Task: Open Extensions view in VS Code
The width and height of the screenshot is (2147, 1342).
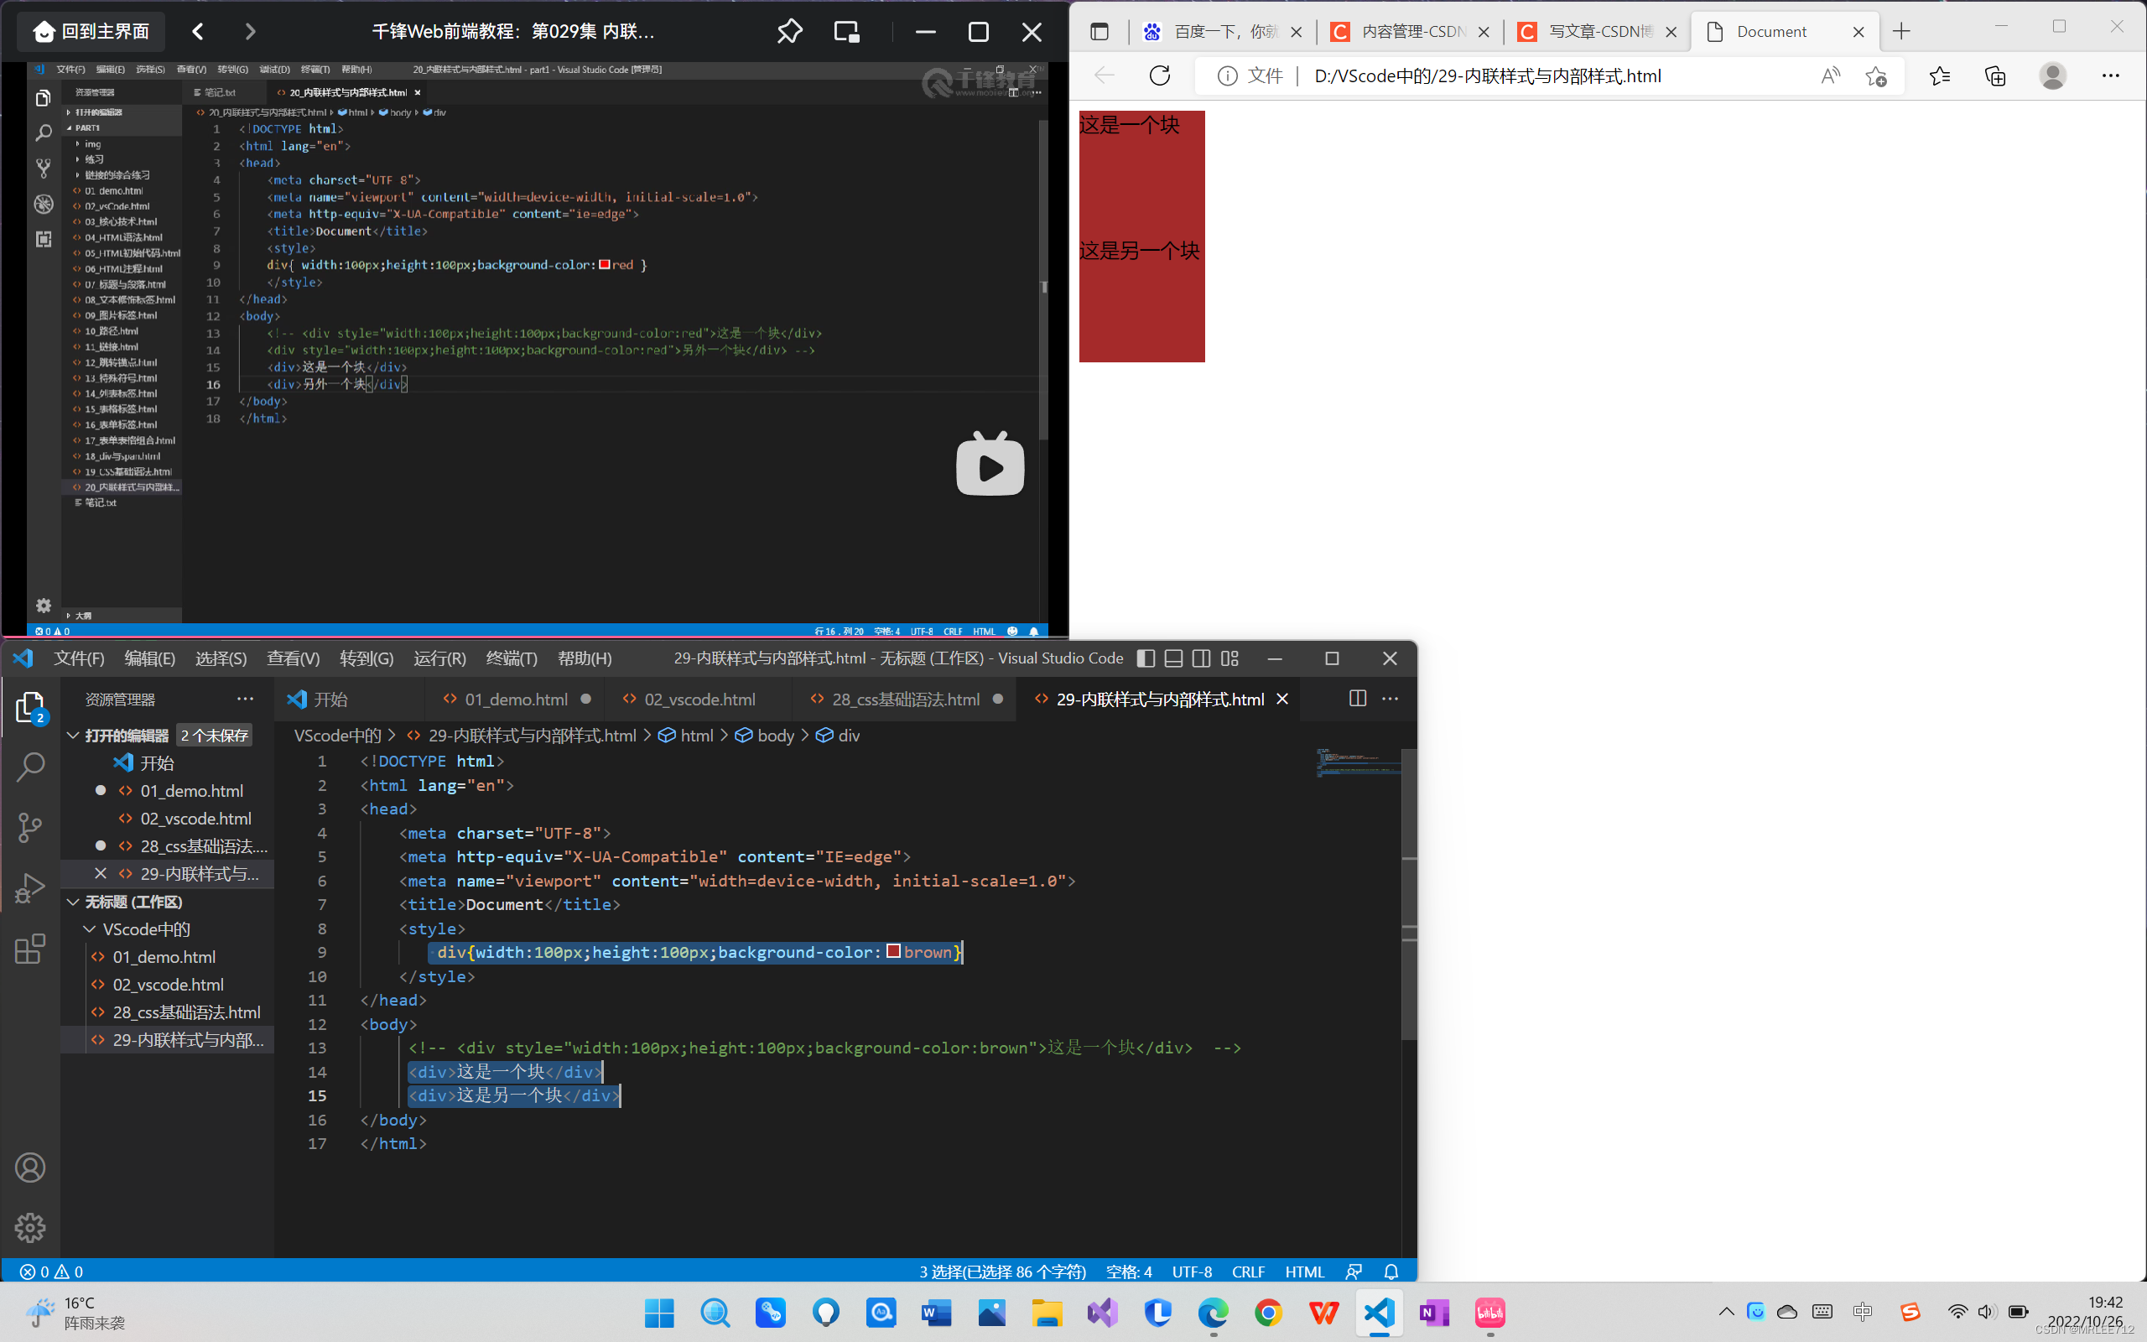Action: (30, 948)
